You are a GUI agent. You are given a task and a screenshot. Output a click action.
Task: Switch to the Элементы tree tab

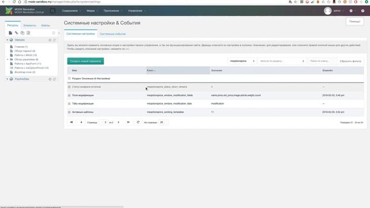[29, 25]
